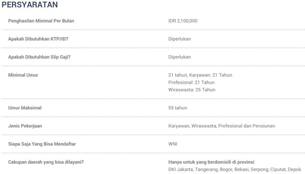This screenshot has height=174, width=305.
Task: Select the Karyawan: 21 Tahun text line
Action: point(200,75)
